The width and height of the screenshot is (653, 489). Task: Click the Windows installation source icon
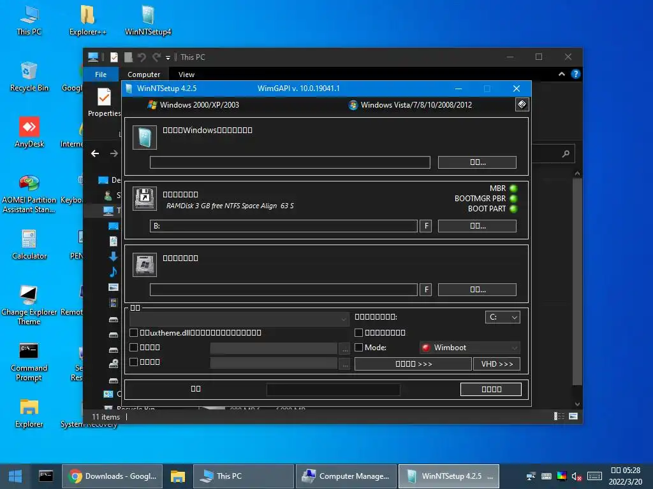click(x=145, y=138)
